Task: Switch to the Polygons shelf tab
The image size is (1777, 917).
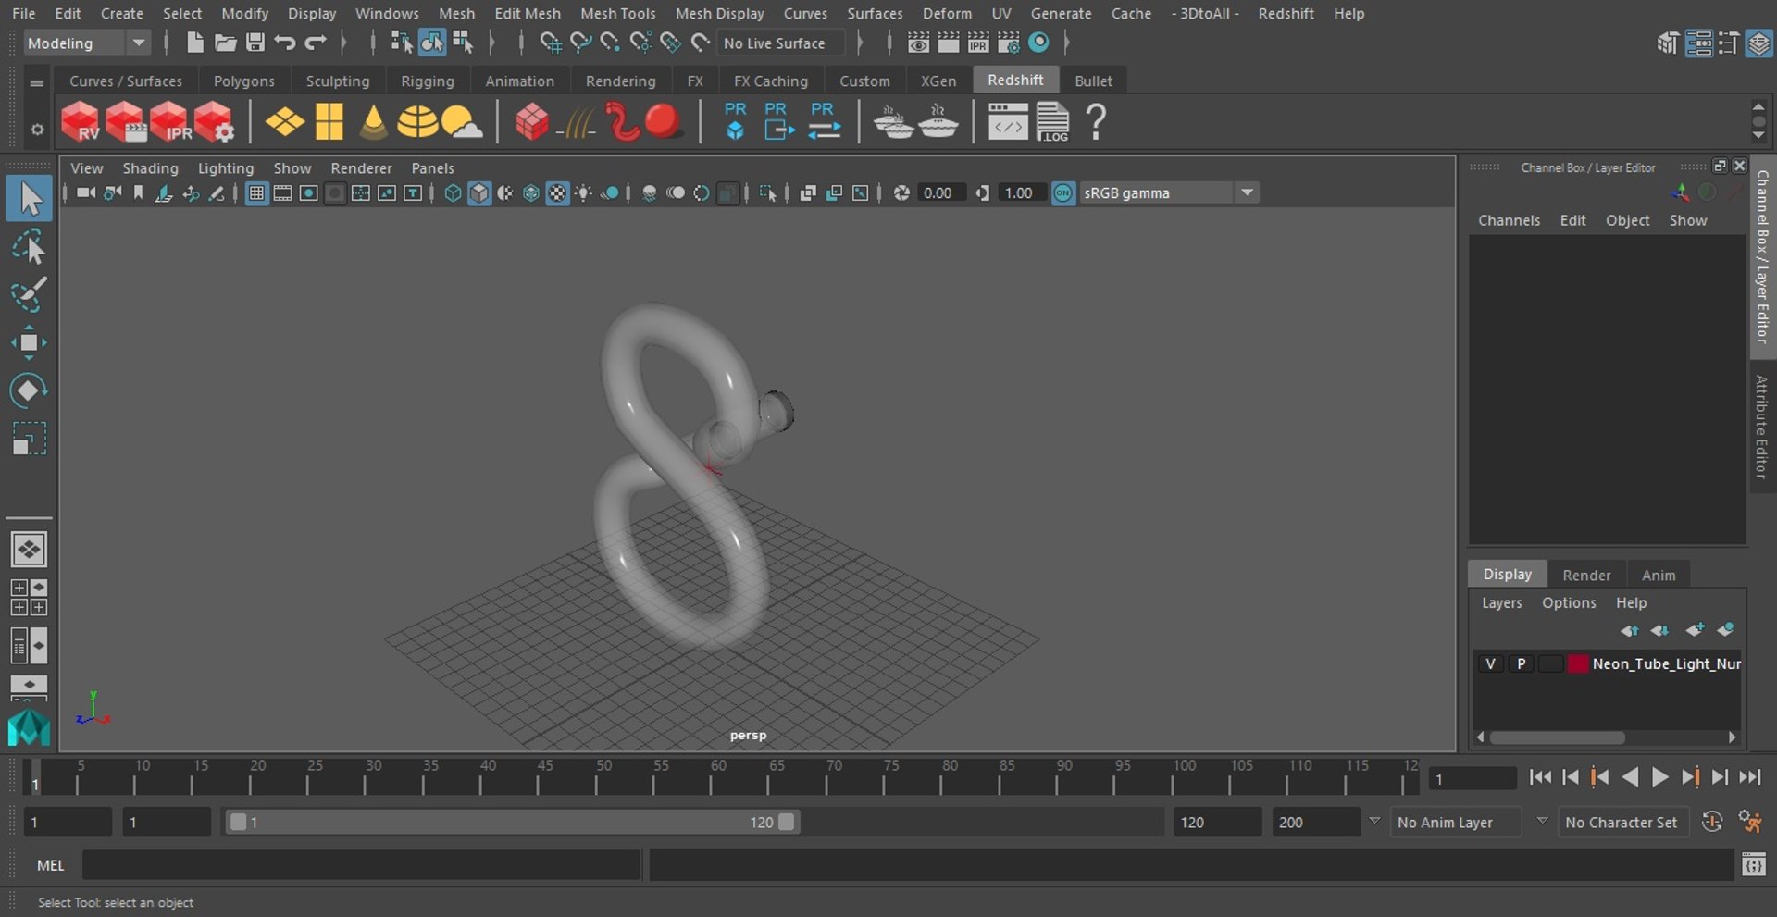Action: [243, 81]
